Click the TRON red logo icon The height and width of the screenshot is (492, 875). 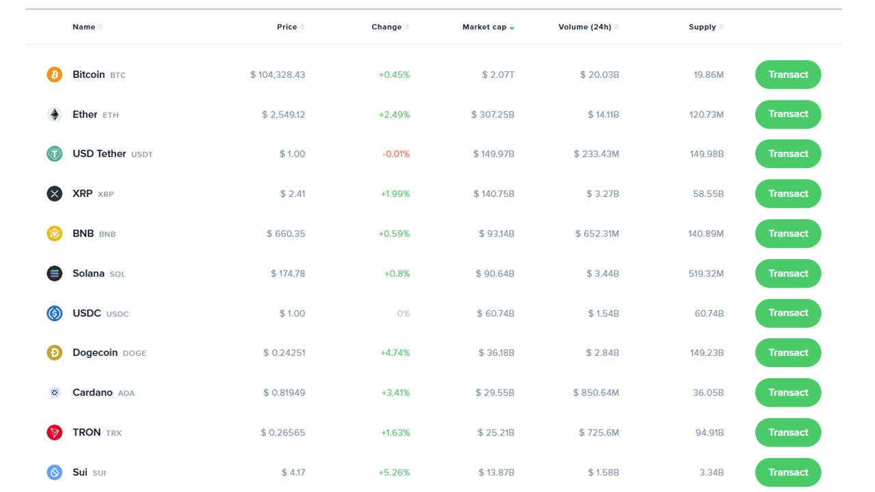coord(54,433)
